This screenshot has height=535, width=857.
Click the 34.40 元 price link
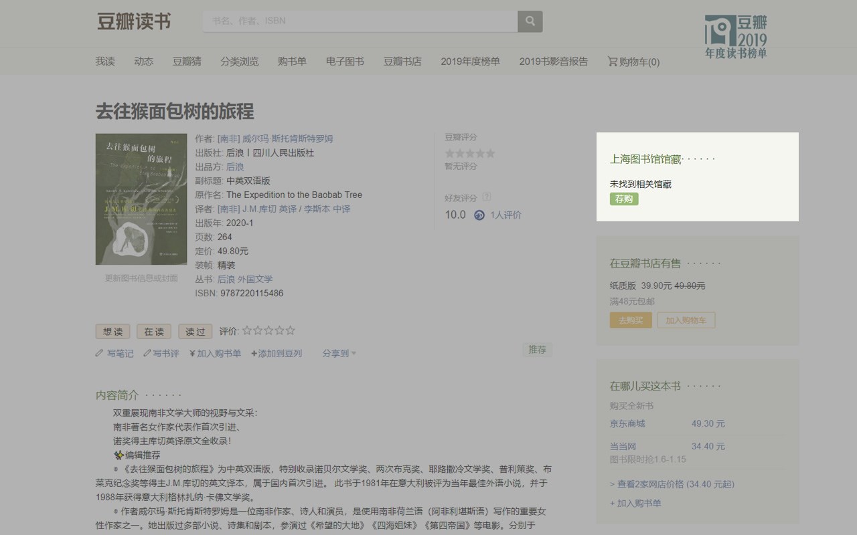pyautogui.click(x=708, y=446)
